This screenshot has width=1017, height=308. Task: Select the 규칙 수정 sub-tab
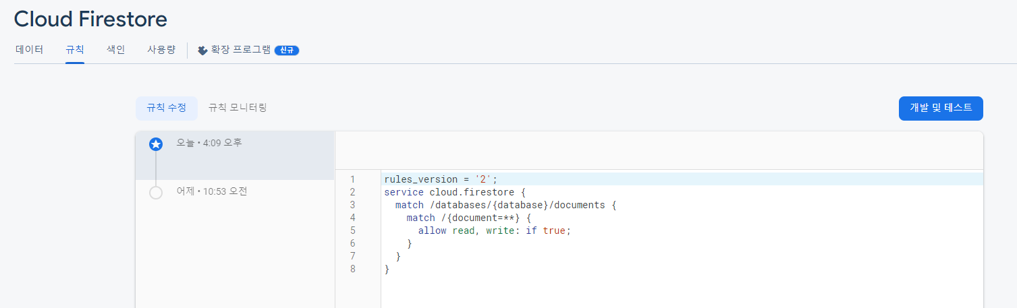(x=167, y=108)
